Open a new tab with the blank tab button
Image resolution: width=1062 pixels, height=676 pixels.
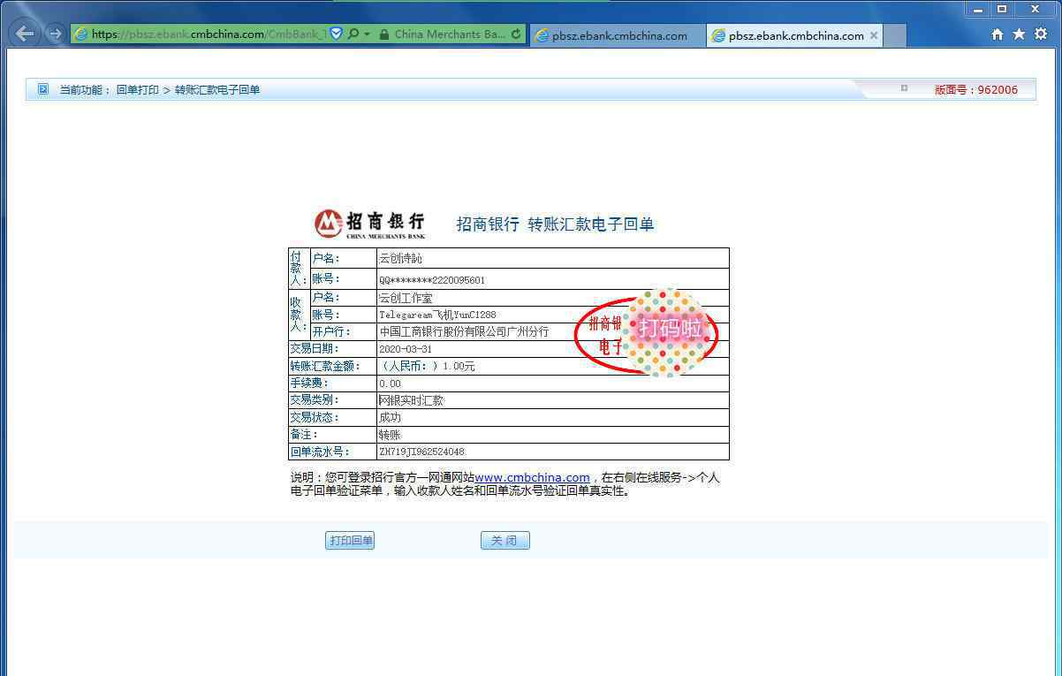pos(895,35)
